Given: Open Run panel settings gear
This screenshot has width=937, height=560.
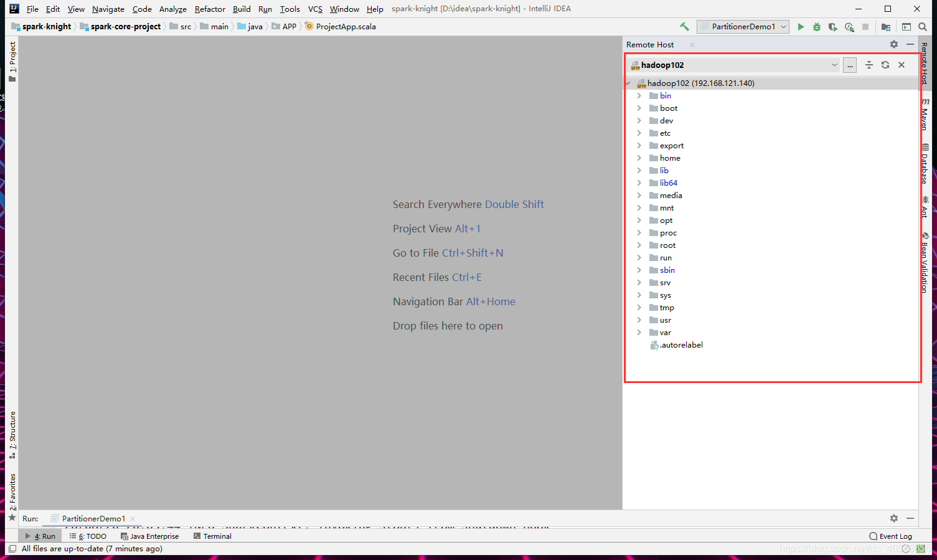Looking at the screenshot, I should click(894, 518).
